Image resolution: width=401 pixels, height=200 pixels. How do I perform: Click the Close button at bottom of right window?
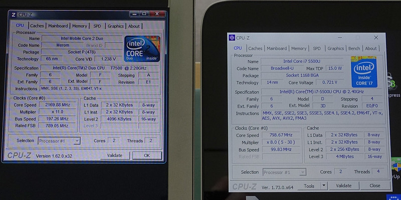[375, 185]
